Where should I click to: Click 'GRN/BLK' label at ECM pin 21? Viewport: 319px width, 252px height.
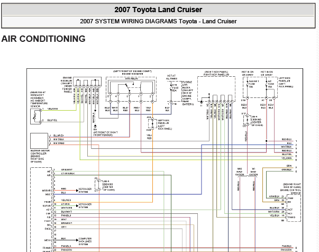(x=274, y=196)
